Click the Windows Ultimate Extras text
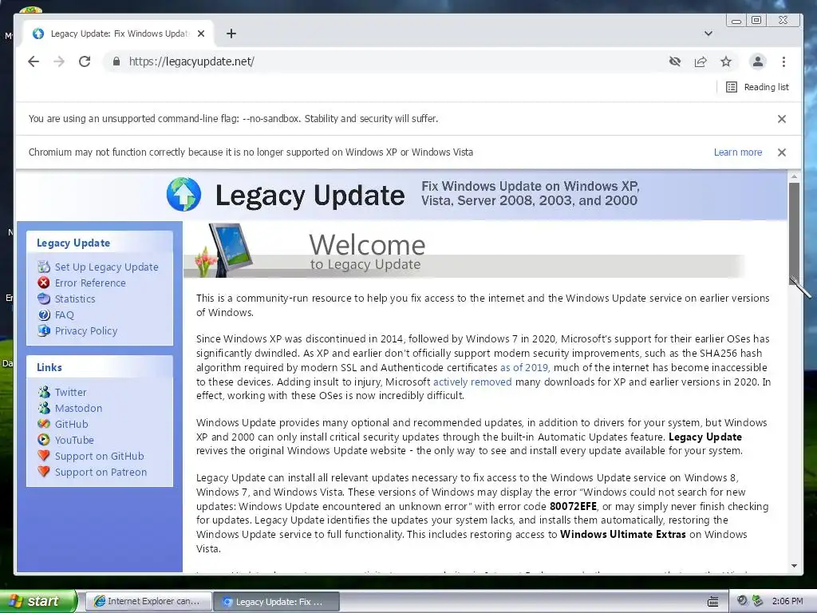The height and width of the screenshot is (613, 817). [x=622, y=534]
